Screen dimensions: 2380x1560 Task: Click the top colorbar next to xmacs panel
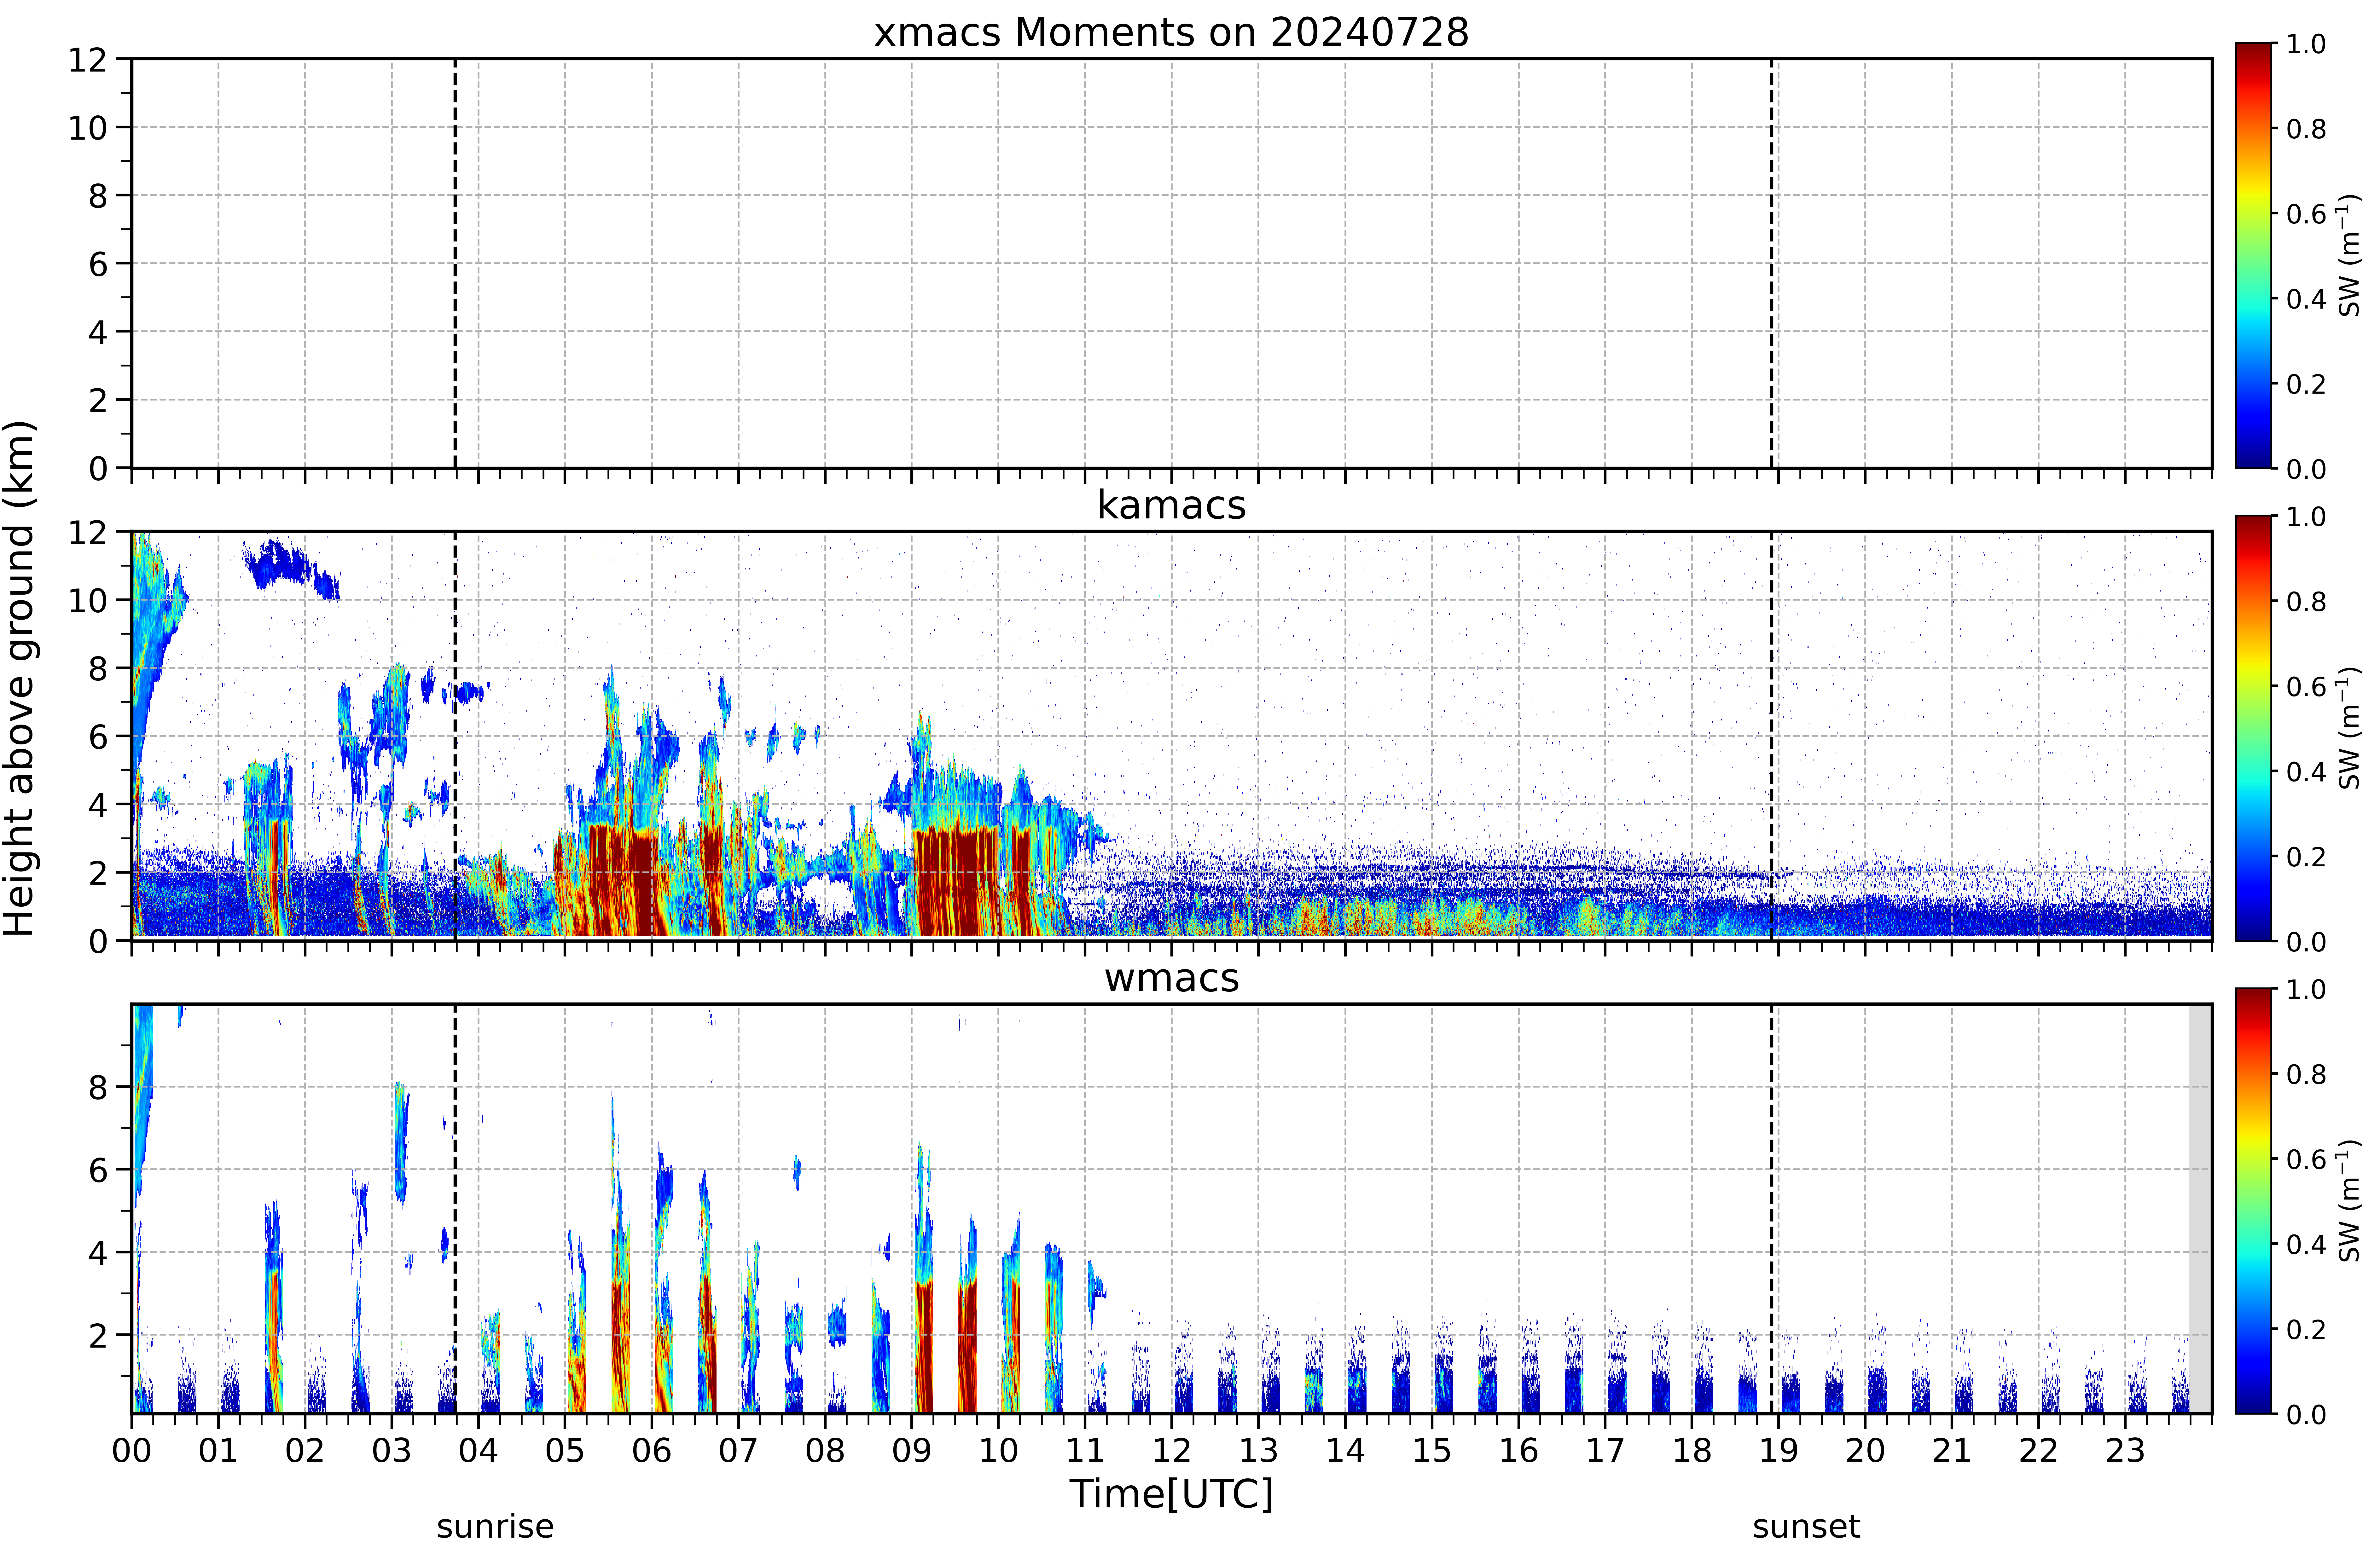(x=2255, y=255)
